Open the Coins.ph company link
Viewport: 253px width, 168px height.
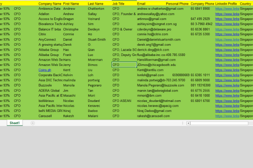click(45, 70)
